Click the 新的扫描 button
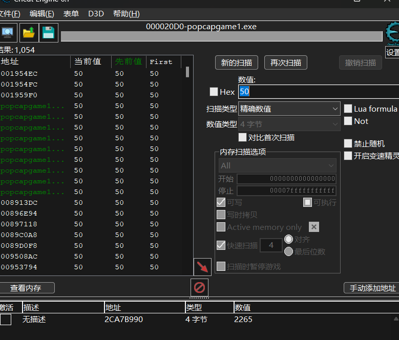The height and width of the screenshot is (340, 399). (237, 62)
